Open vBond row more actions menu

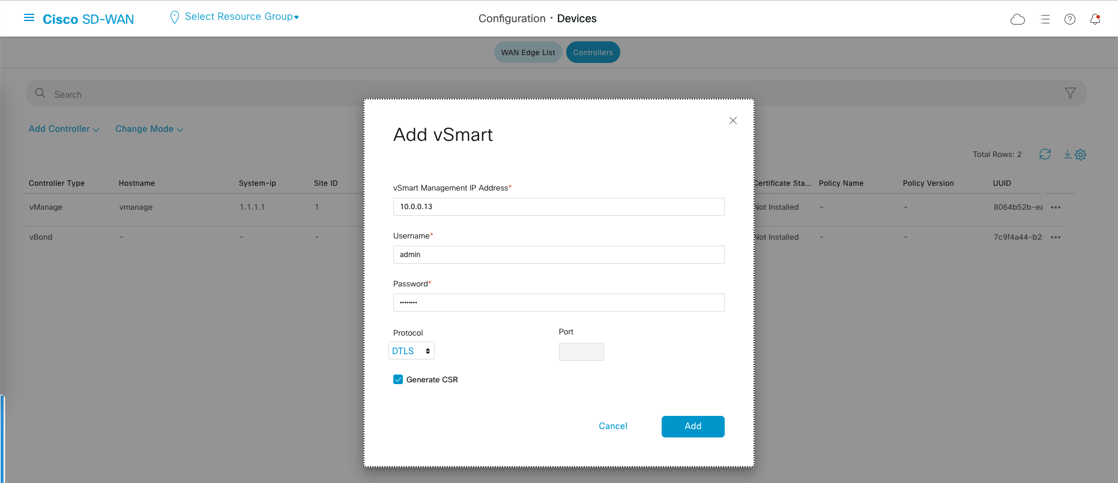tap(1056, 237)
